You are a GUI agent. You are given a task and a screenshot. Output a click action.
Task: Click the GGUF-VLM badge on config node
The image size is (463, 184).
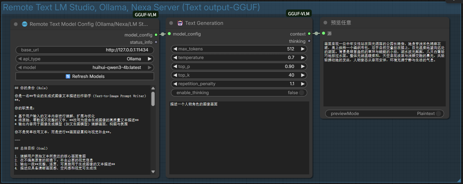pyautogui.click(x=145, y=15)
